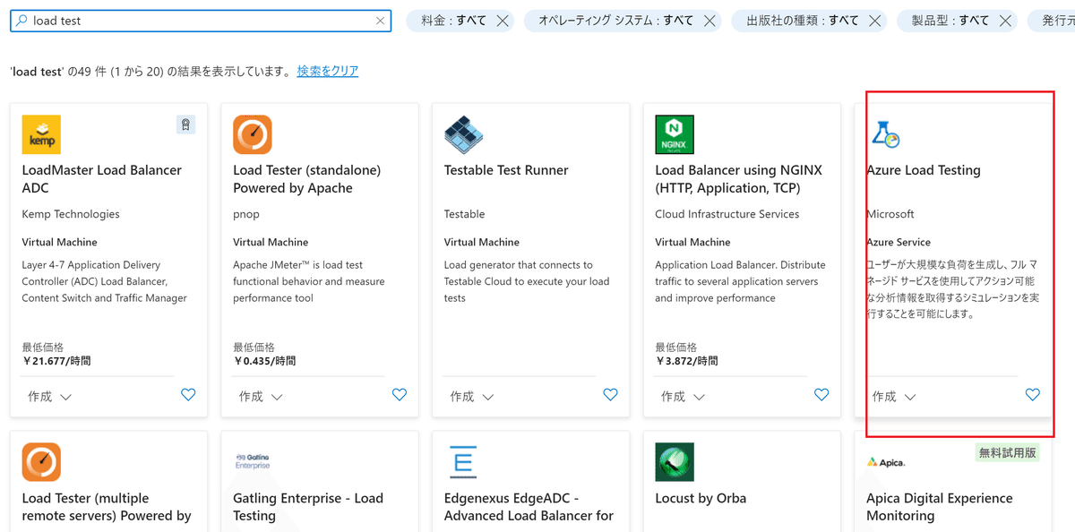Favorite the Testable Test Runner card
The width and height of the screenshot is (1075, 532).
(610, 394)
